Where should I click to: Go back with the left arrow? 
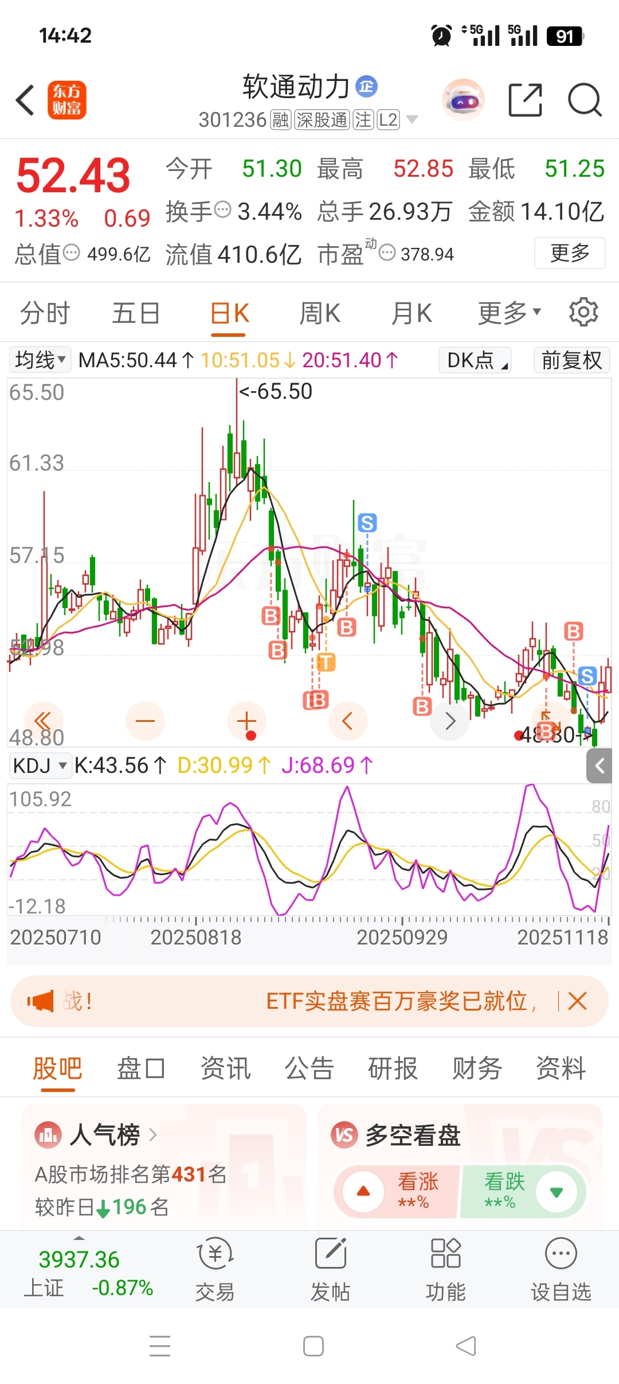pos(25,100)
